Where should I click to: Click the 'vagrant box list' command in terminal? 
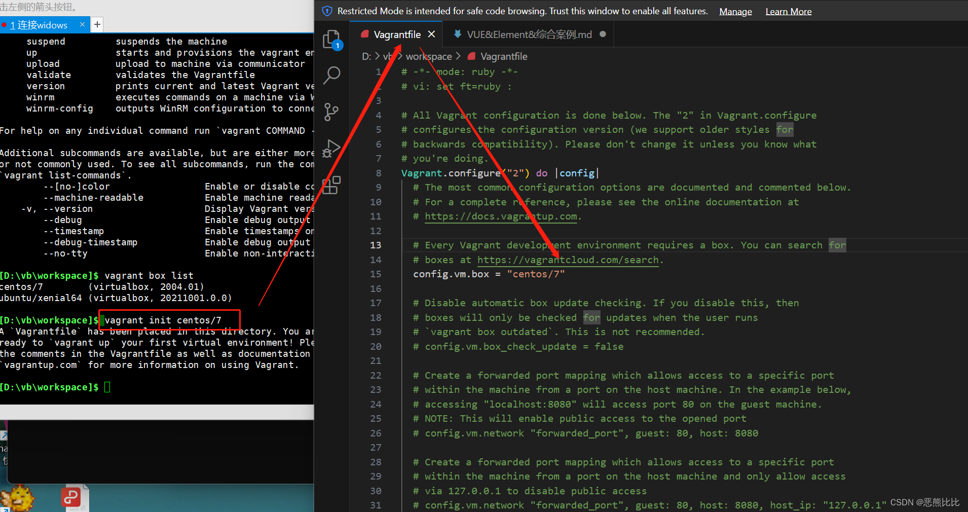[x=149, y=276]
